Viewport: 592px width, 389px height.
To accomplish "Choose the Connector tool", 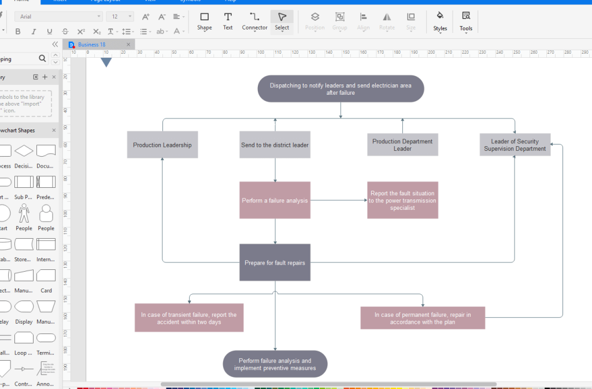I will [x=254, y=21].
